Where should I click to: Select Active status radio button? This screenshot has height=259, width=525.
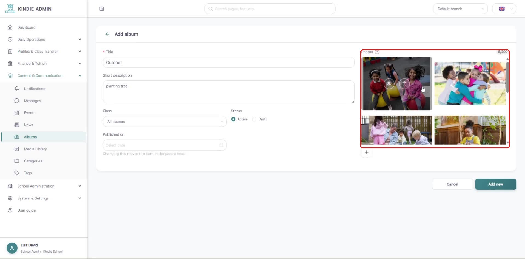[x=233, y=119]
